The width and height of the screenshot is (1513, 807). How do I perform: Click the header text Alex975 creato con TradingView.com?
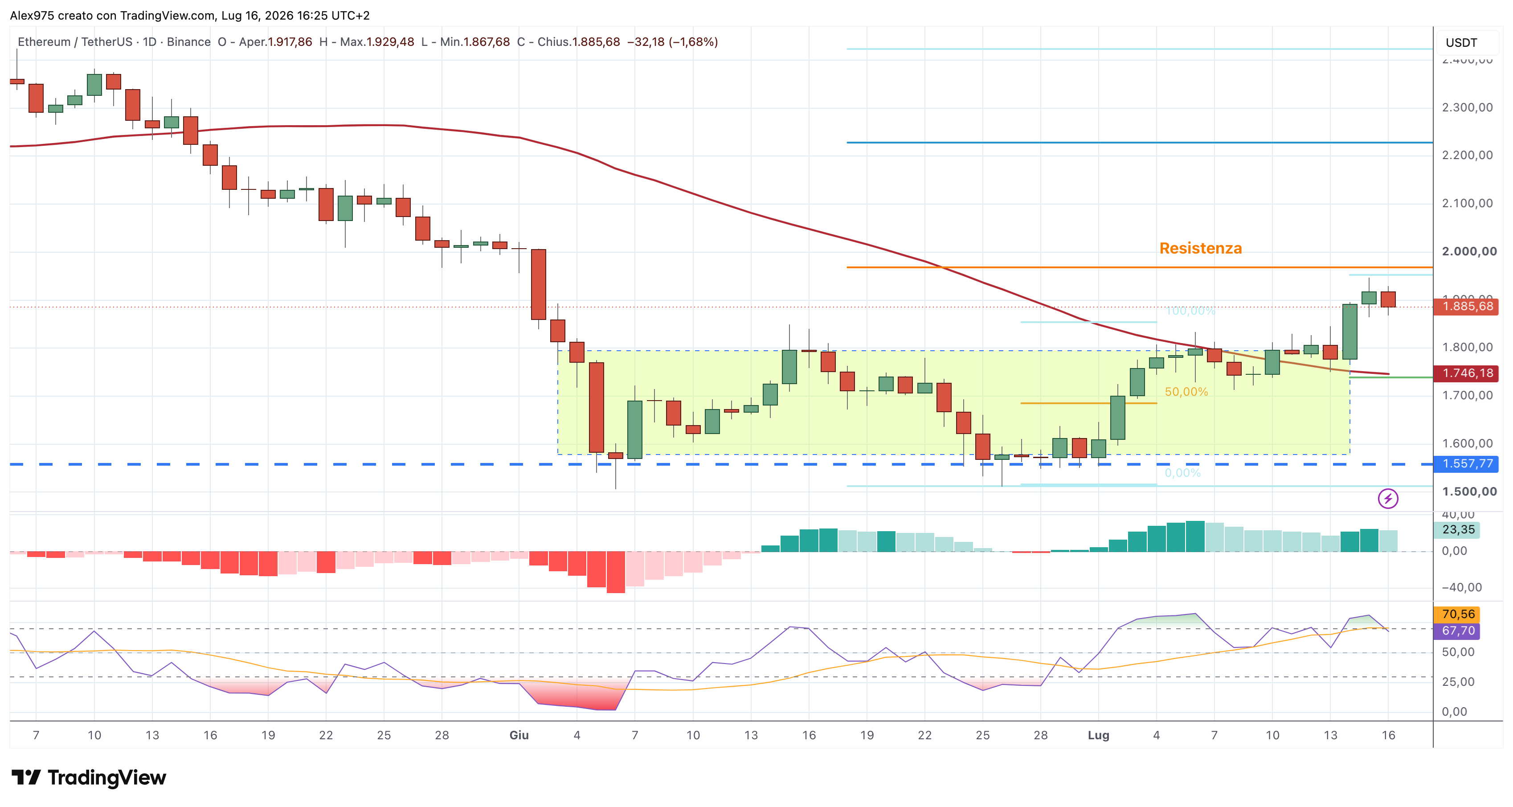click(112, 15)
